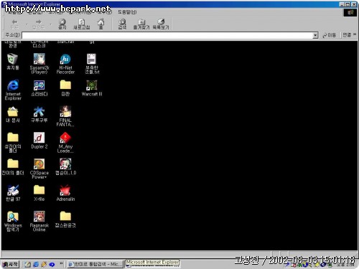This screenshot has height=269, width=359.
Task: Open the 내 문서 icon
Action: pyautogui.click(x=13, y=114)
